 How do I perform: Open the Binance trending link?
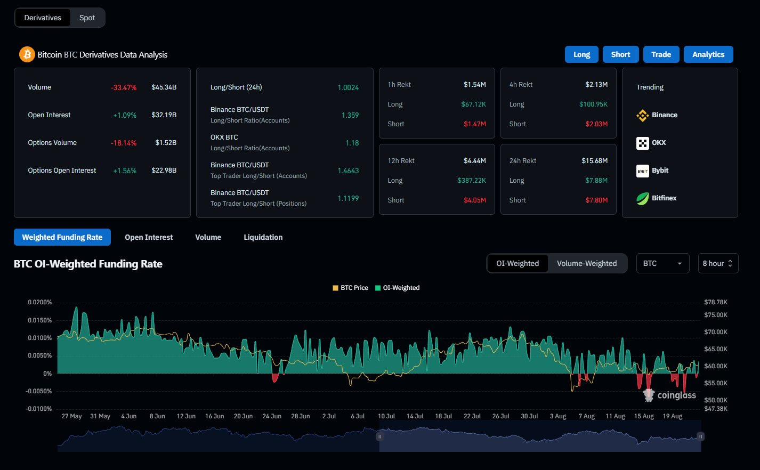pos(664,115)
